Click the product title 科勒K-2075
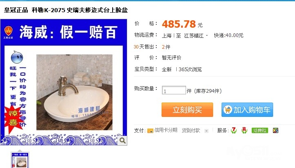This screenshot has height=168, width=295. click(x=49, y=10)
